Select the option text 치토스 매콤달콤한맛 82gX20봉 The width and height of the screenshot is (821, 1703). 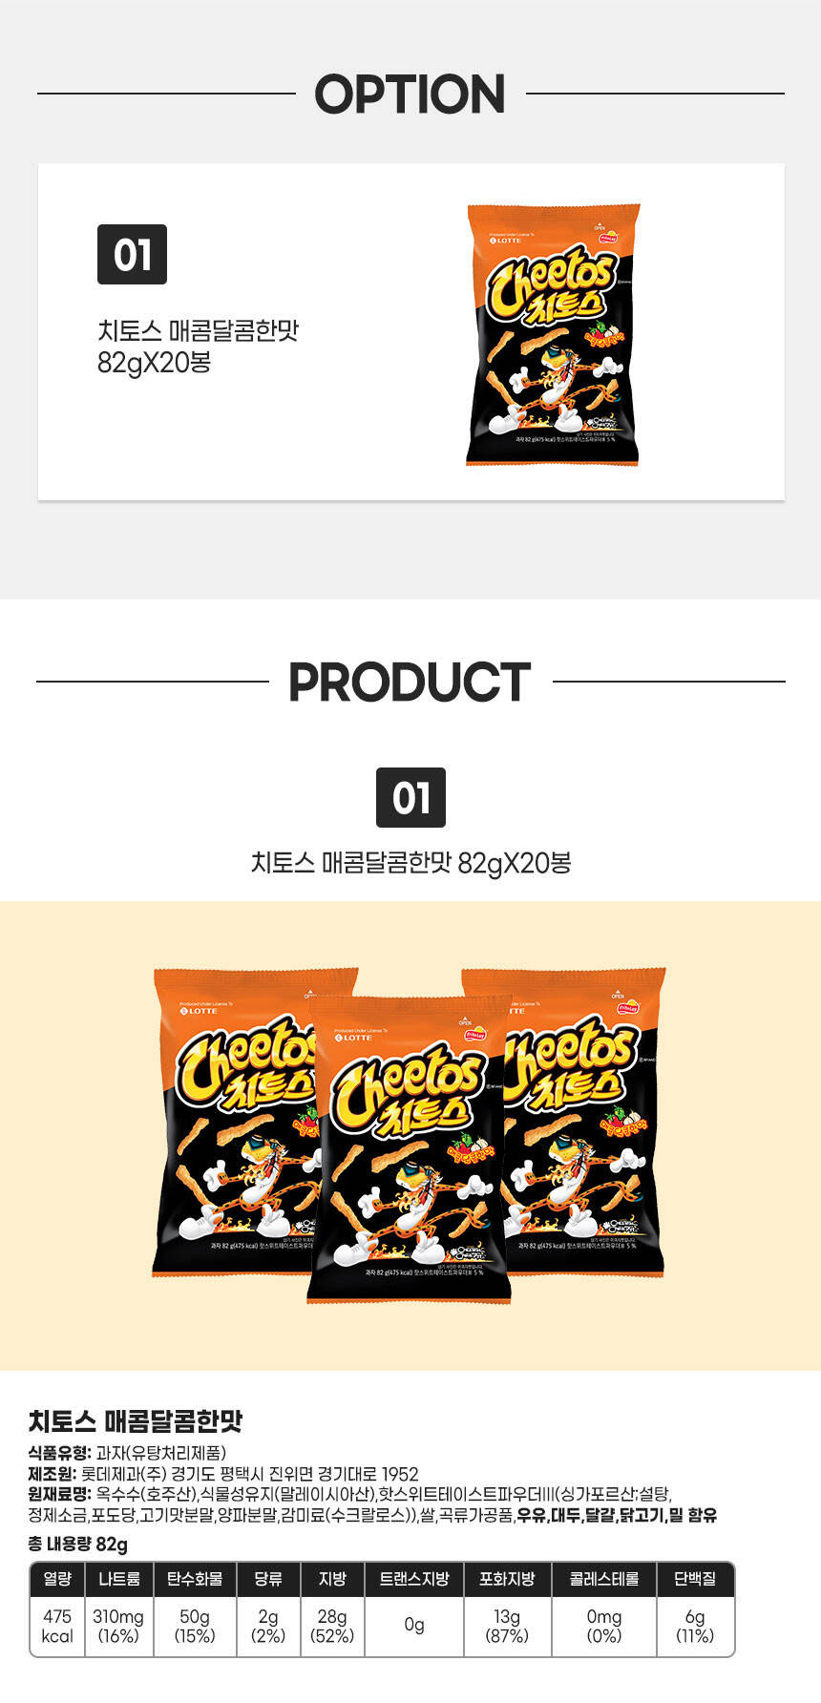tap(199, 347)
